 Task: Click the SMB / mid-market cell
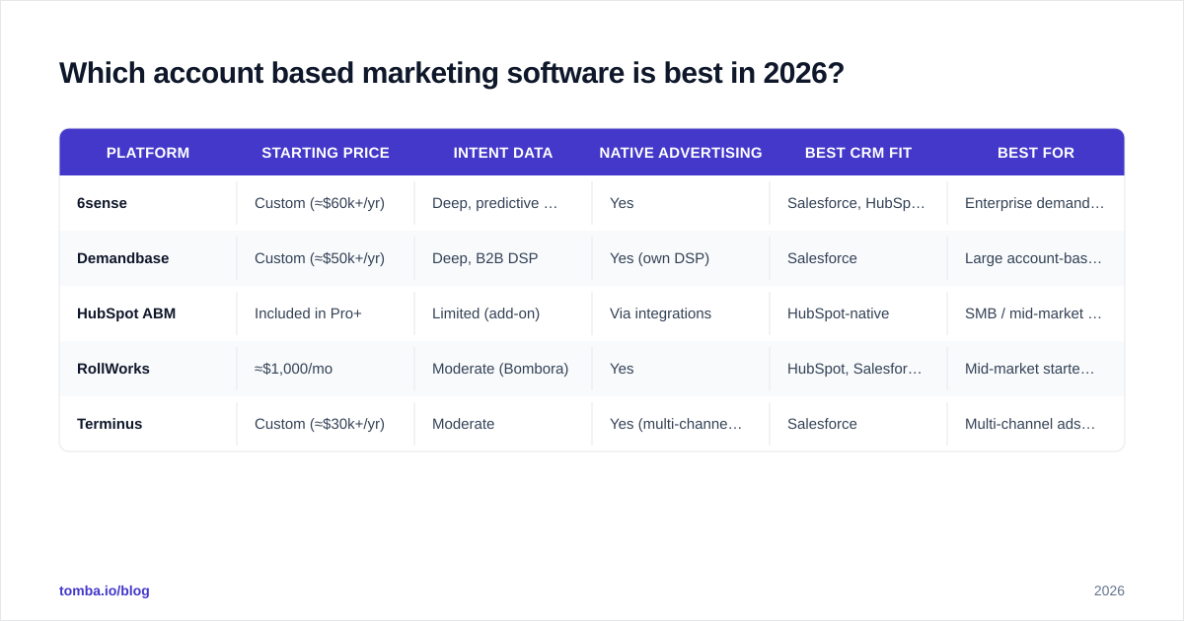[1036, 313]
